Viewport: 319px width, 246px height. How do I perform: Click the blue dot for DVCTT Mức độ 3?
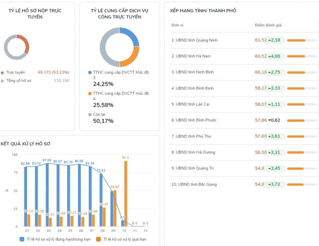pos(90,72)
